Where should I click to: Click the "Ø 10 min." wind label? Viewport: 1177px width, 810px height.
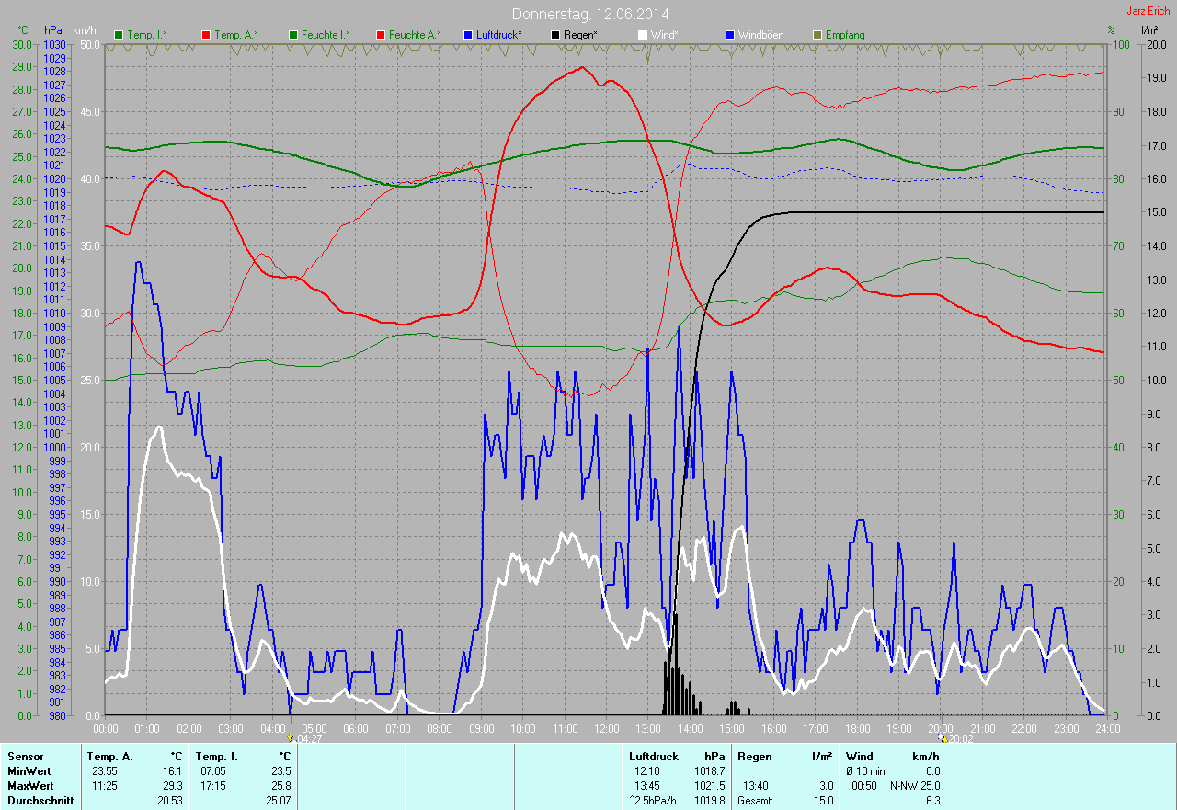coord(867,771)
